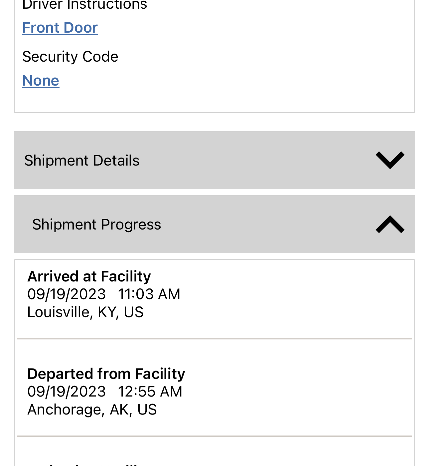Image resolution: width=429 pixels, height=466 pixels.
Task: Tap the 09/19/2023 date under Arrived at Facility
Action: pos(67,294)
